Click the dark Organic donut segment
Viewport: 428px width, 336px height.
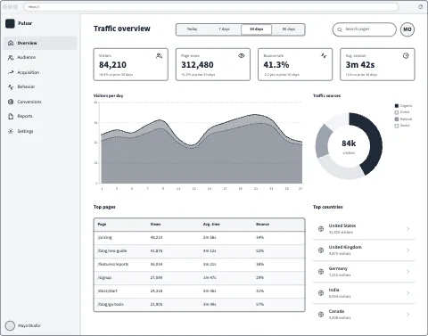click(375, 141)
